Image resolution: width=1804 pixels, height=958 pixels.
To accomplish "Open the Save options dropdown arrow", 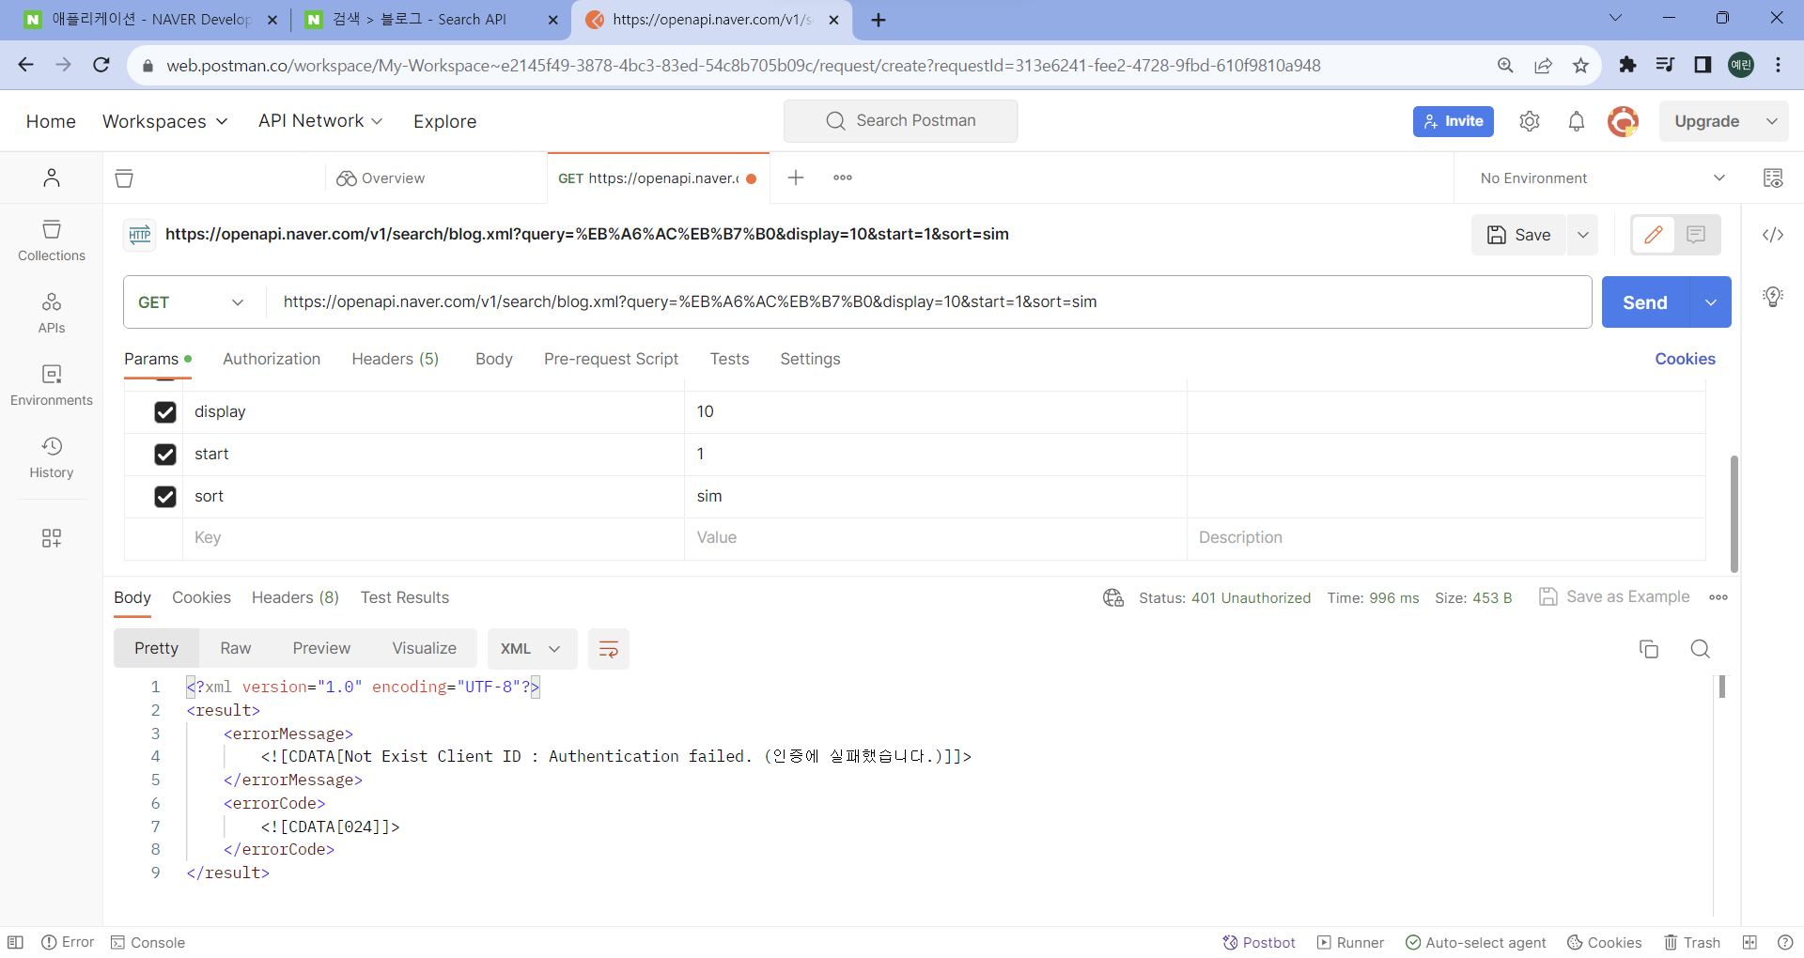I will coord(1583,235).
